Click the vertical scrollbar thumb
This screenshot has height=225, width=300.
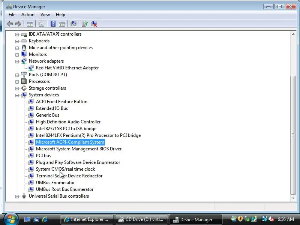click(x=293, y=135)
